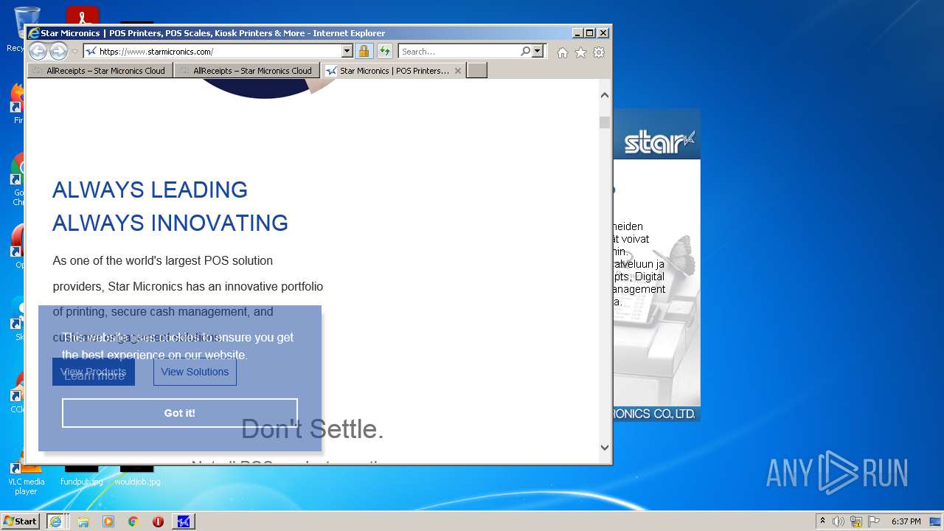
Task: Open Windows Explorer folder taskbar icon
Action: coord(83,521)
